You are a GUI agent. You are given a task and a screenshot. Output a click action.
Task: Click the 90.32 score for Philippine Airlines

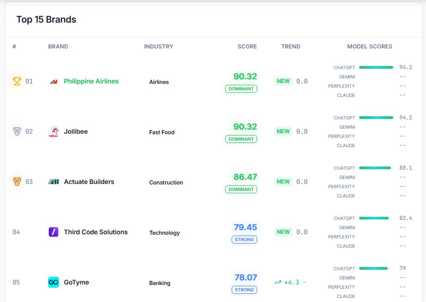(x=245, y=76)
